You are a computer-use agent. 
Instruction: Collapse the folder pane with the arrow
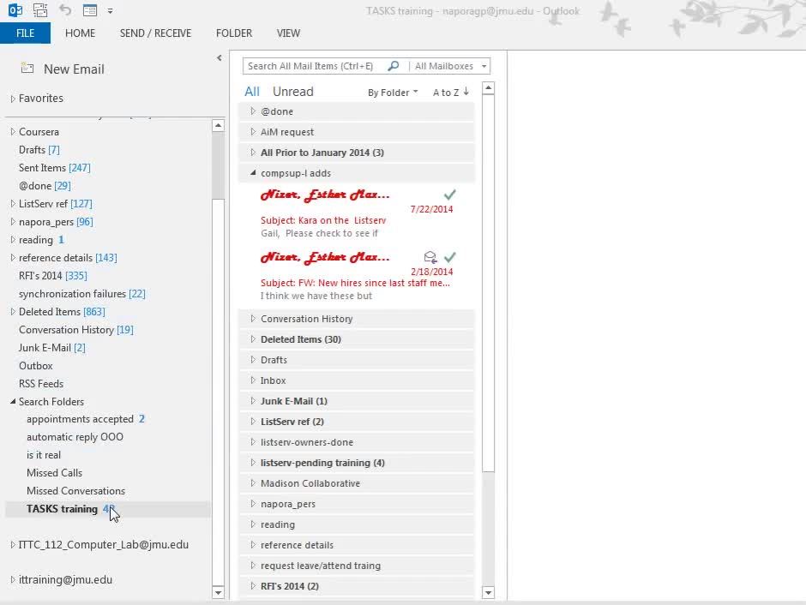(220, 58)
